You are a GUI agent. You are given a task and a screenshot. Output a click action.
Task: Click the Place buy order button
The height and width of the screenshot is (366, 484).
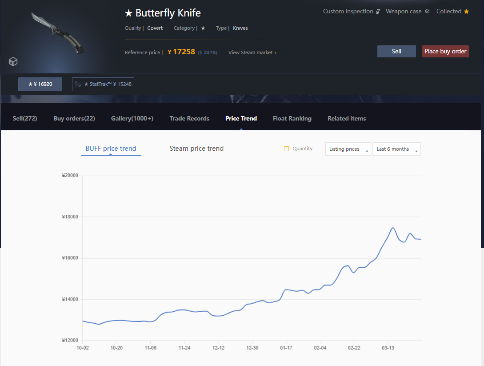point(445,52)
